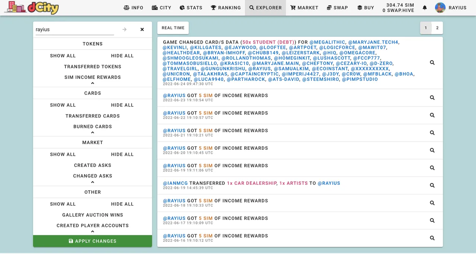476x254 pixels.
Task: Open details of 2022-06-22 income reward
Action: click(x=432, y=115)
